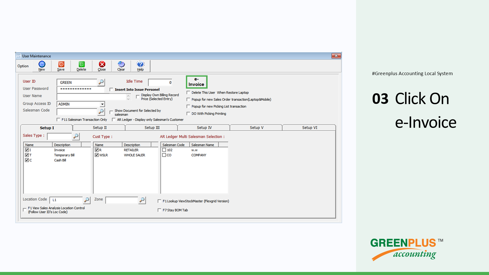Switch to the Setup I tab
This screenshot has height=275, width=489.
[x=47, y=128]
